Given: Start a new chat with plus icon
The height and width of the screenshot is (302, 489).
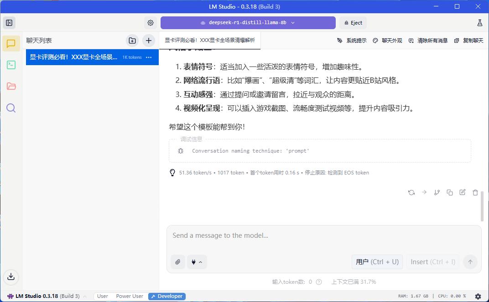Looking at the screenshot, I should (x=148, y=41).
